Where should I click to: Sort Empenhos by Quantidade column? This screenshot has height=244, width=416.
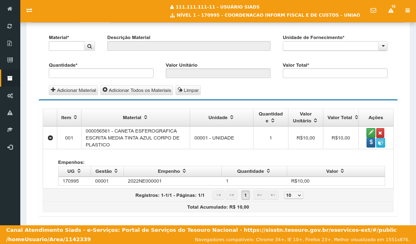(x=254, y=171)
